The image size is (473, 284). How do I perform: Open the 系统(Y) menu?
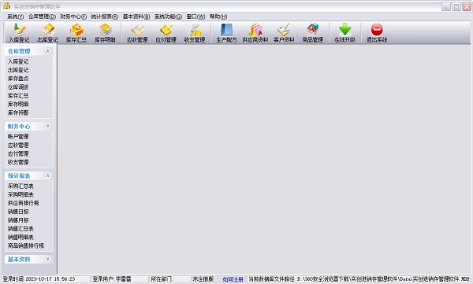16,17
